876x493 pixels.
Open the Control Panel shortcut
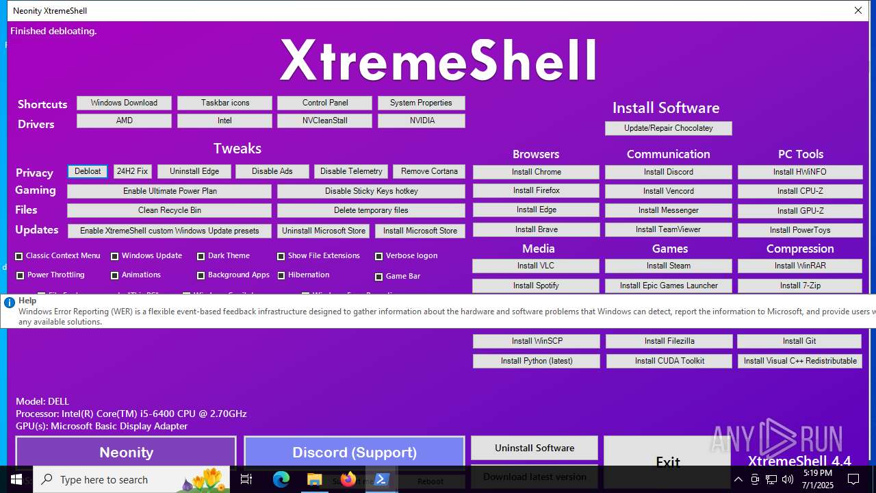[325, 103]
